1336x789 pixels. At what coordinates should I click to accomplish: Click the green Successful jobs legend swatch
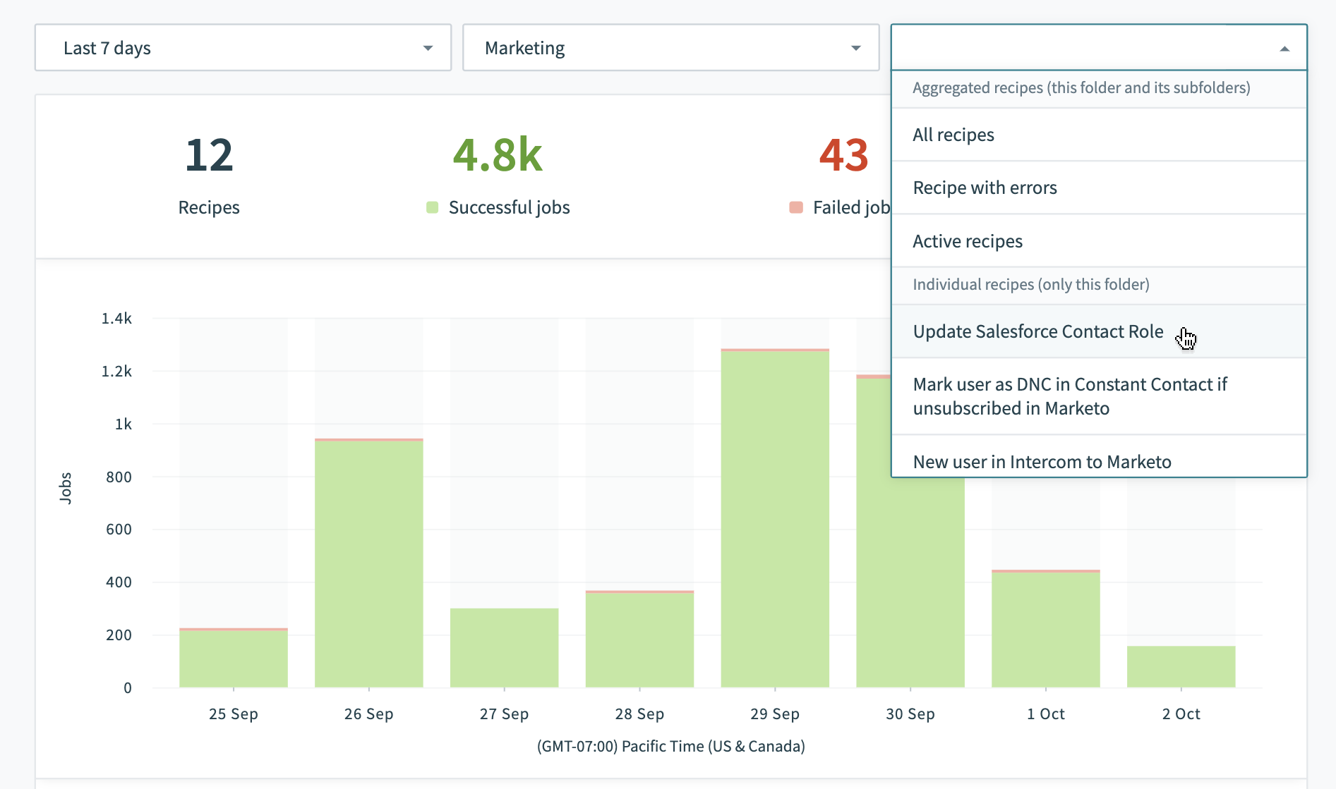click(x=433, y=207)
